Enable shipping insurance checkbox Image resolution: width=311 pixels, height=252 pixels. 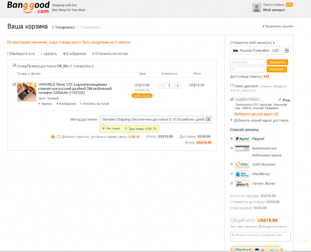click(58, 137)
